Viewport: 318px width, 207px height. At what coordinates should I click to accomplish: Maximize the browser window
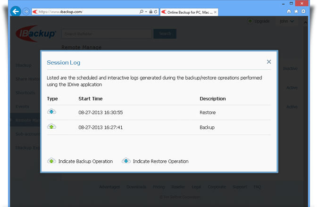(x=291, y=3)
